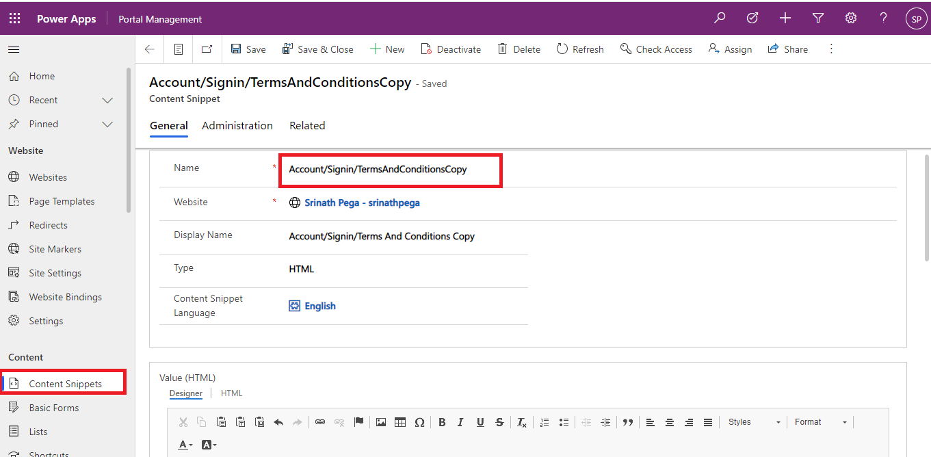Viewport: 931px width, 457px height.
Task: Toggle Underline formatting in the editor
Action: click(480, 422)
